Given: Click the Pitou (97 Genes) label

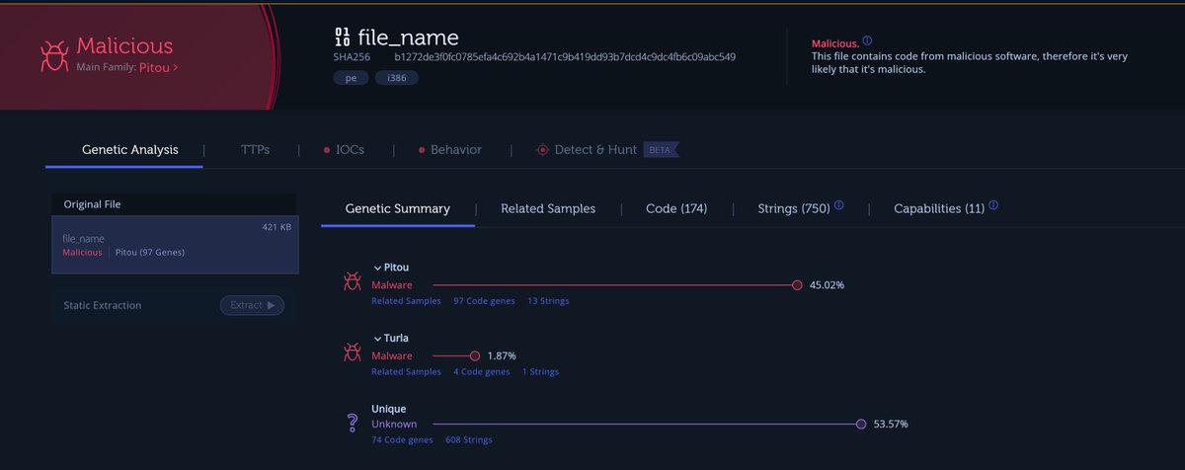Looking at the screenshot, I should coord(150,252).
